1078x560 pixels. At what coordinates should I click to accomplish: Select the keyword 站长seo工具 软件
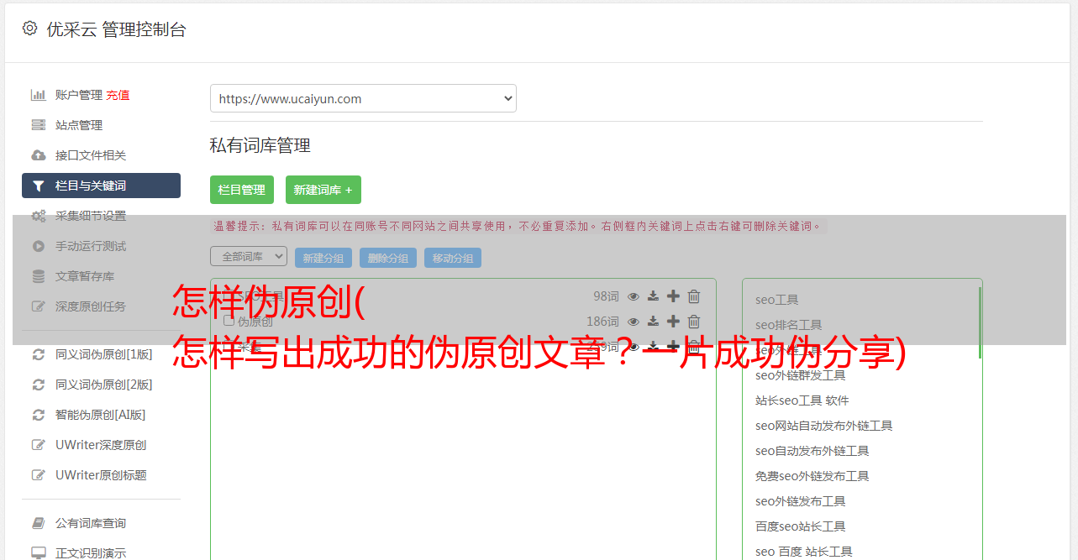click(802, 400)
